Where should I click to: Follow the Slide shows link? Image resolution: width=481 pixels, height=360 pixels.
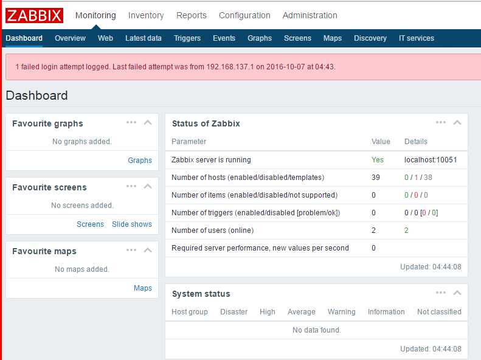click(132, 224)
